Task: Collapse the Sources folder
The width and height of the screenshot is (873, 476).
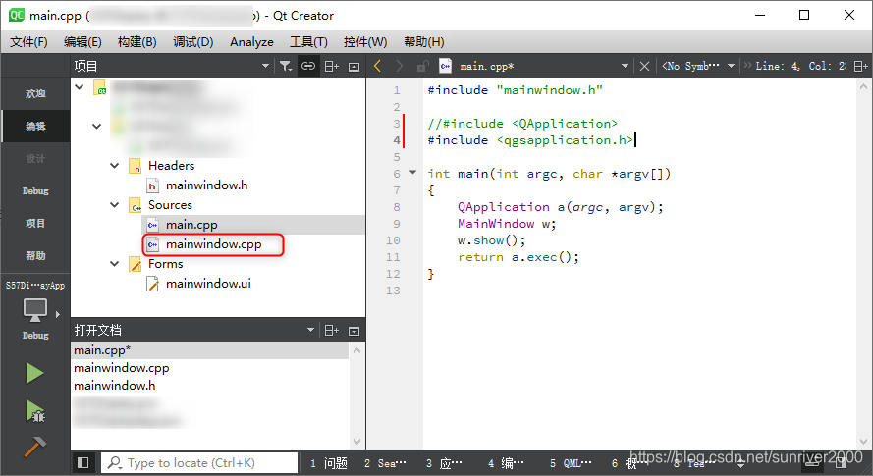Action: (x=115, y=205)
